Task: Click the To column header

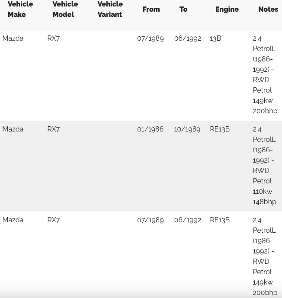Action: click(x=183, y=9)
